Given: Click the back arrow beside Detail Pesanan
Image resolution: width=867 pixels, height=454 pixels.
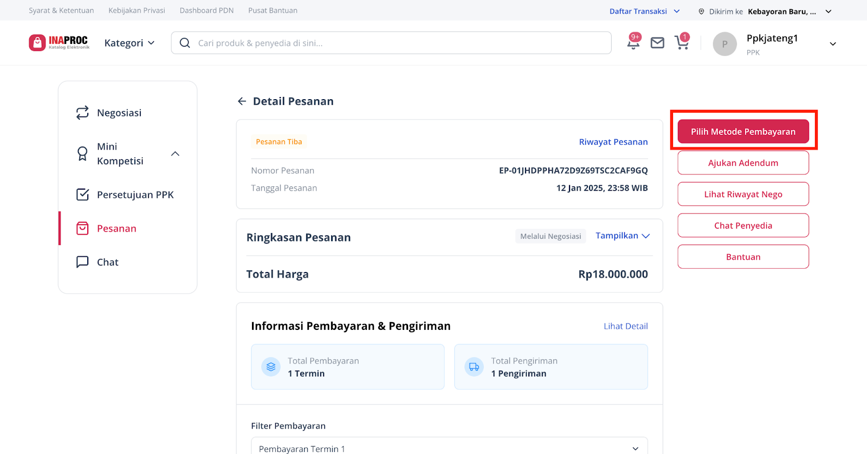Looking at the screenshot, I should tap(242, 101).
